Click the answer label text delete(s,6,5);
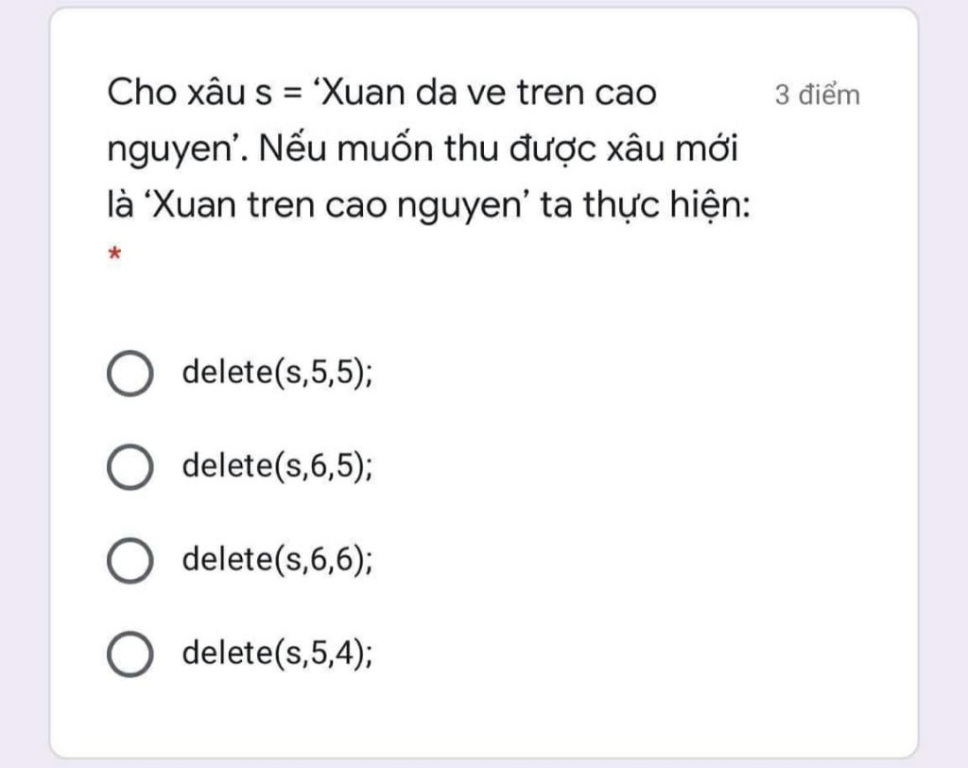The image size is (968, 768). (276, 466)
